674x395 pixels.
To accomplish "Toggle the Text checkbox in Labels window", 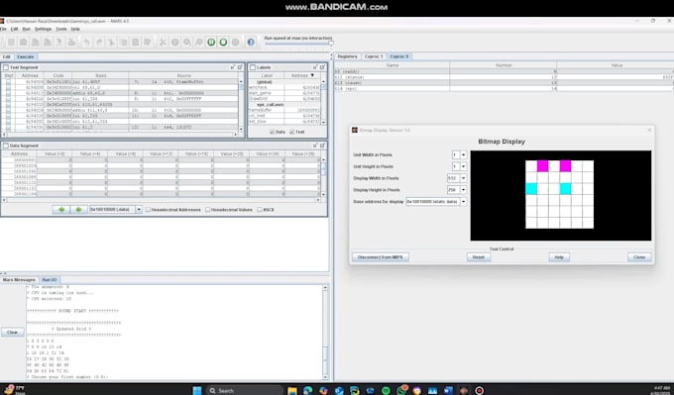I will click(x=292, y=132).
